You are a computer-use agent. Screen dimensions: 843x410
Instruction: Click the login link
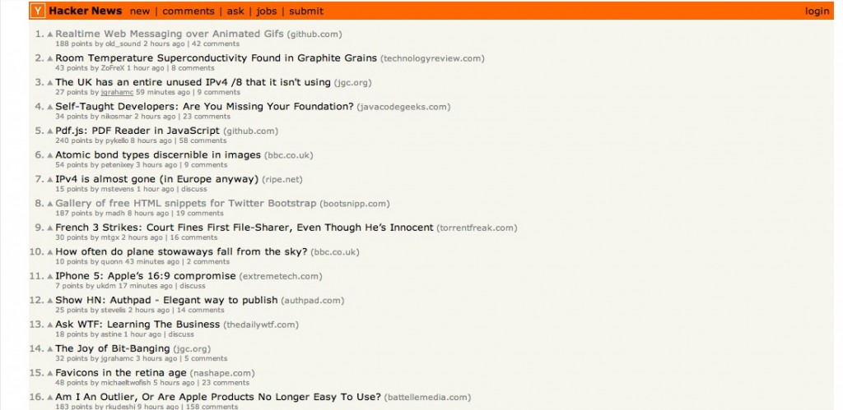point(817,12)
